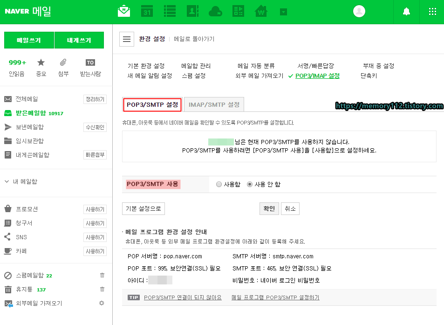Click the 확인 confirm button
The width and height of the screenshot is (444, 325).
point(269,208)
